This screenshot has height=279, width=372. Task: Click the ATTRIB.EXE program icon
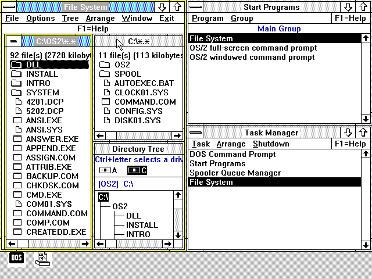[x=17, y=167]
